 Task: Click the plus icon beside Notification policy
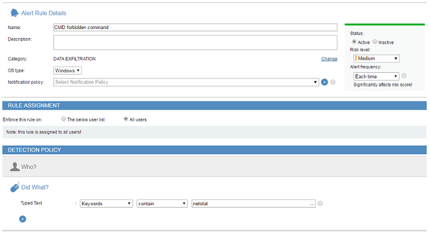tap(324, 82)
